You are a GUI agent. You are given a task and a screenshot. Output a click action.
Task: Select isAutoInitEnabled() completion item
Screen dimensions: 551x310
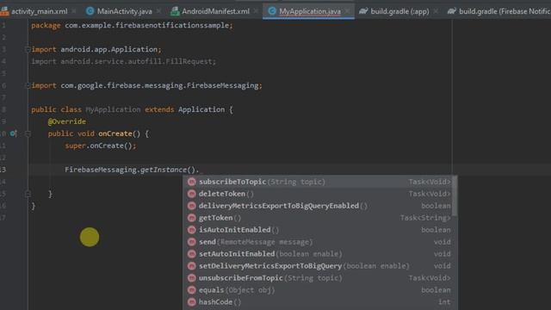318,230
